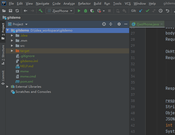Collapse all in the Project panel
The image size is (175, 135).
(x=111, y=24)
